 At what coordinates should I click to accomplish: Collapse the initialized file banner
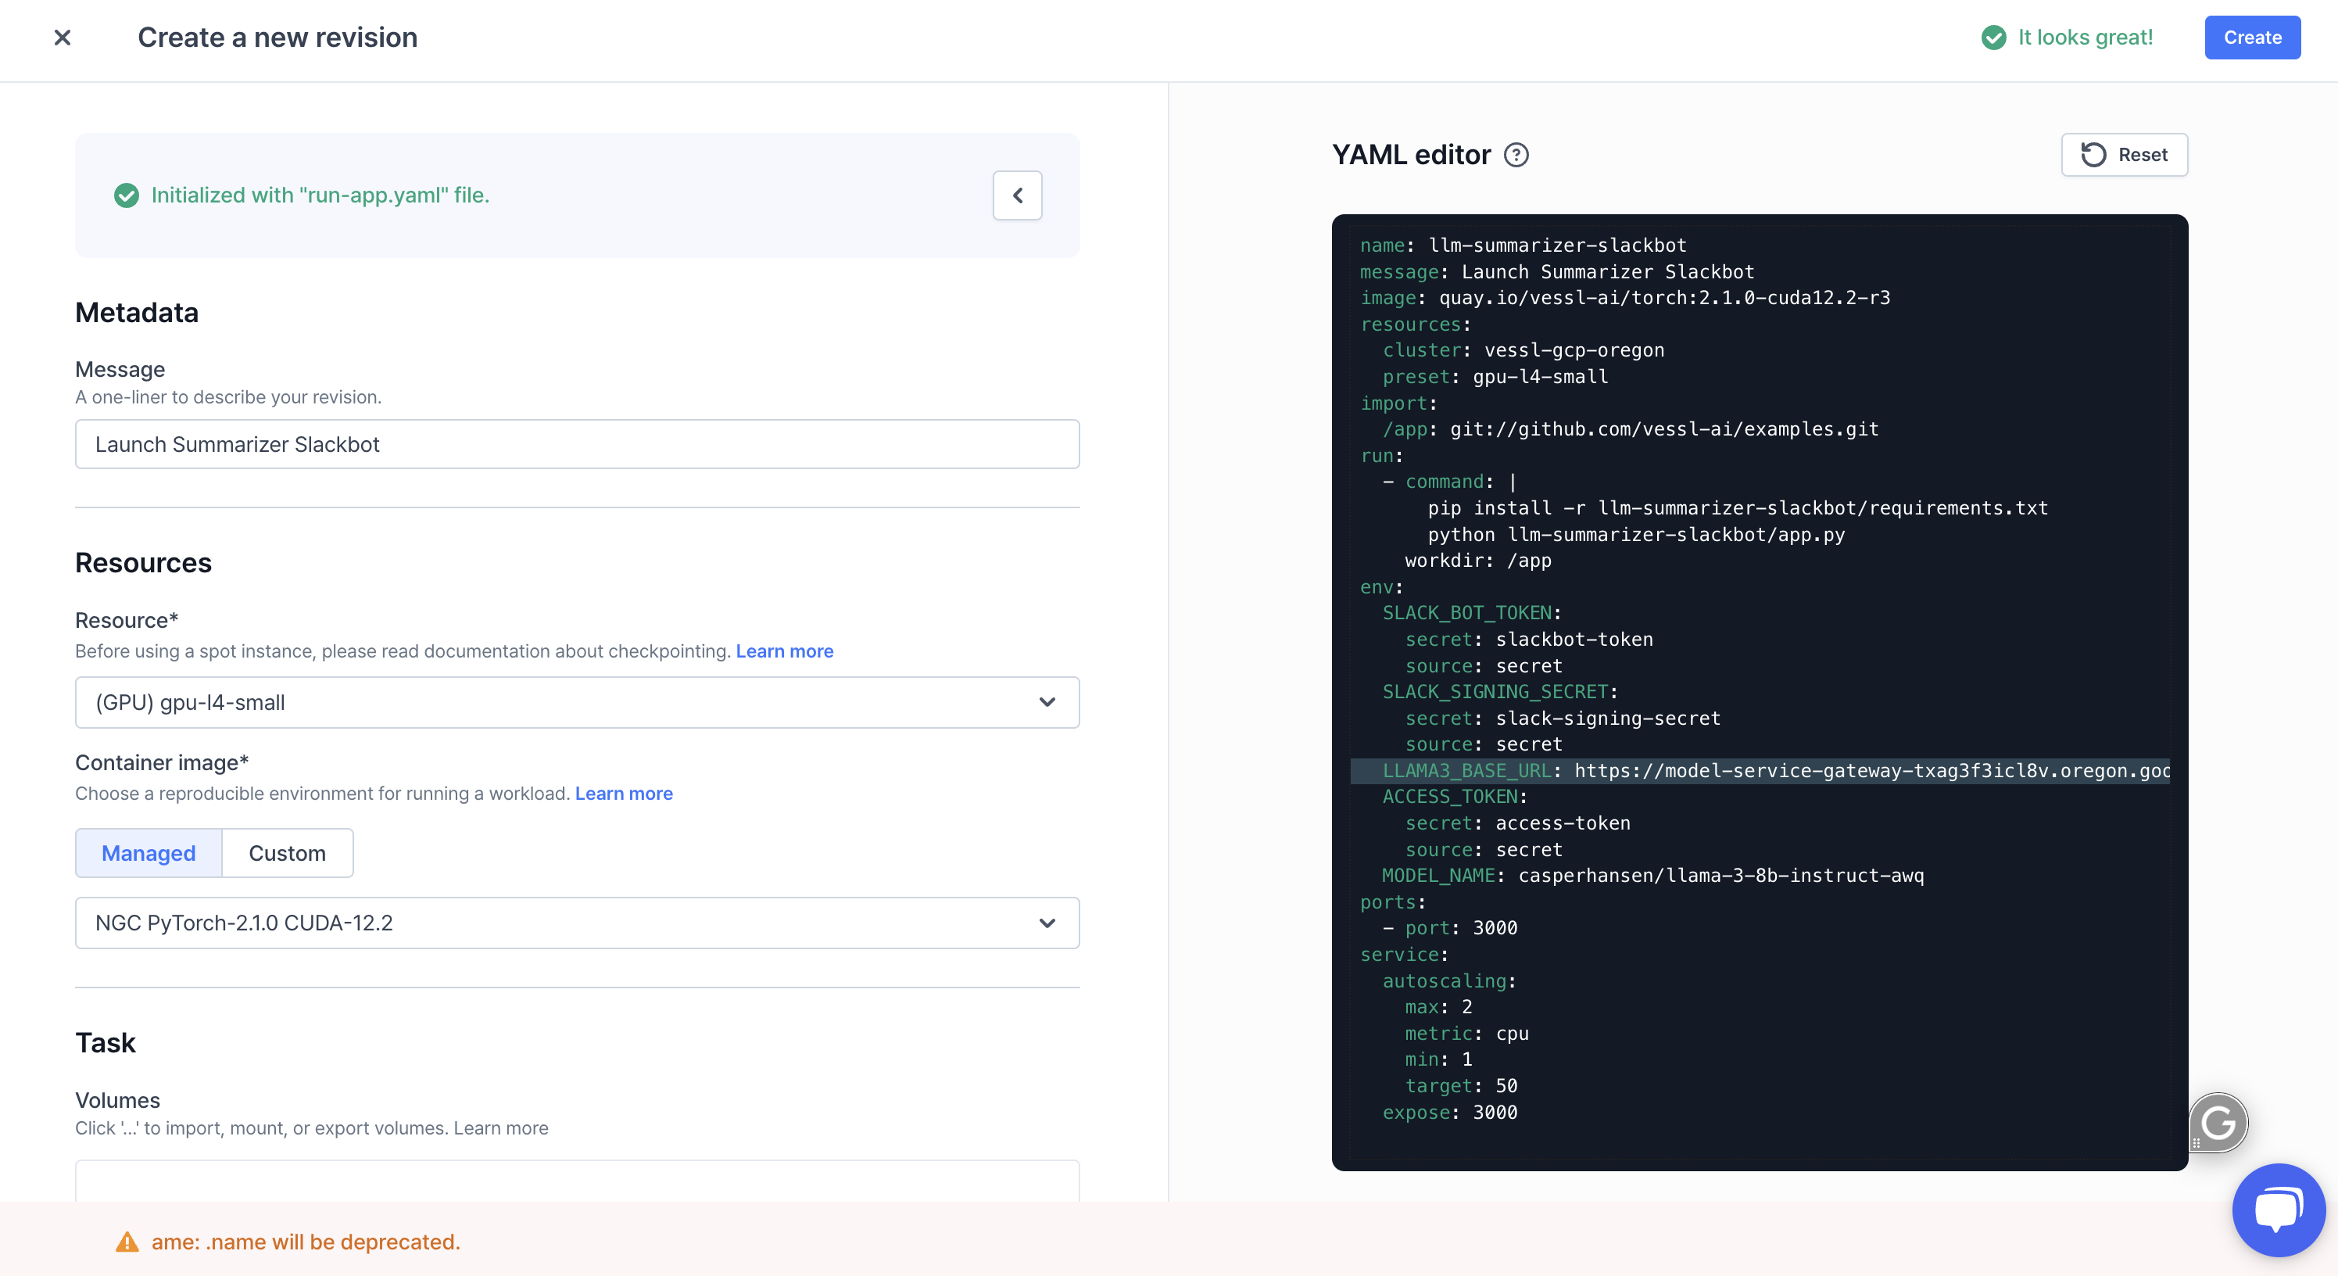pos(1016,195)
